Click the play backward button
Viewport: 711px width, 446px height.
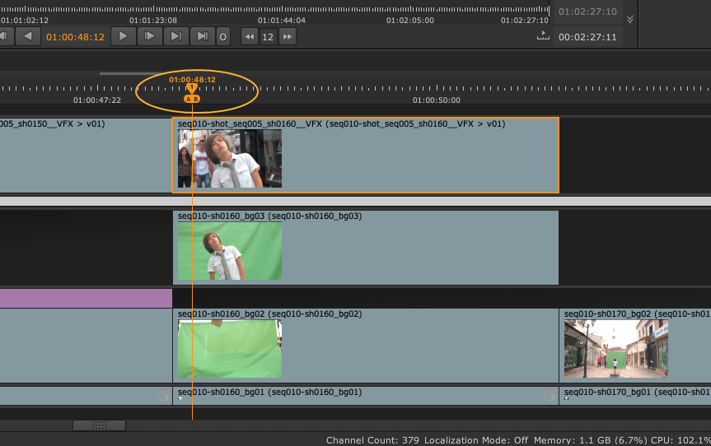[27, 36]
